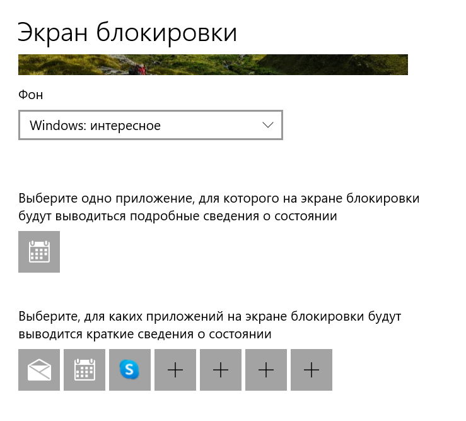Click the white S letter inside the Skype logo
The image size is (466, 421).
pos(129,370)
